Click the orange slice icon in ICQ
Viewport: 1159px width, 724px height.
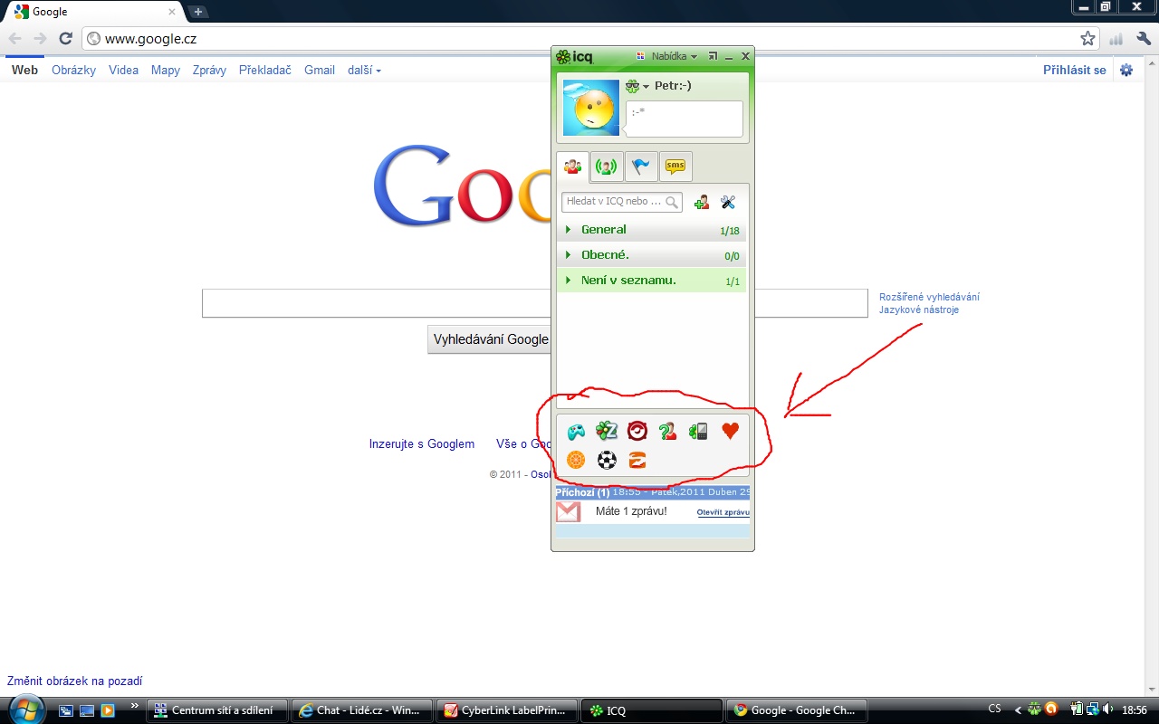576,460
